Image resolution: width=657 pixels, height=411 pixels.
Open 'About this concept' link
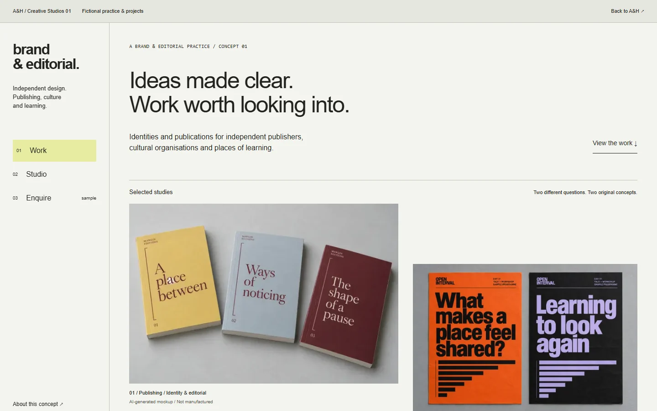click(38, 404)
